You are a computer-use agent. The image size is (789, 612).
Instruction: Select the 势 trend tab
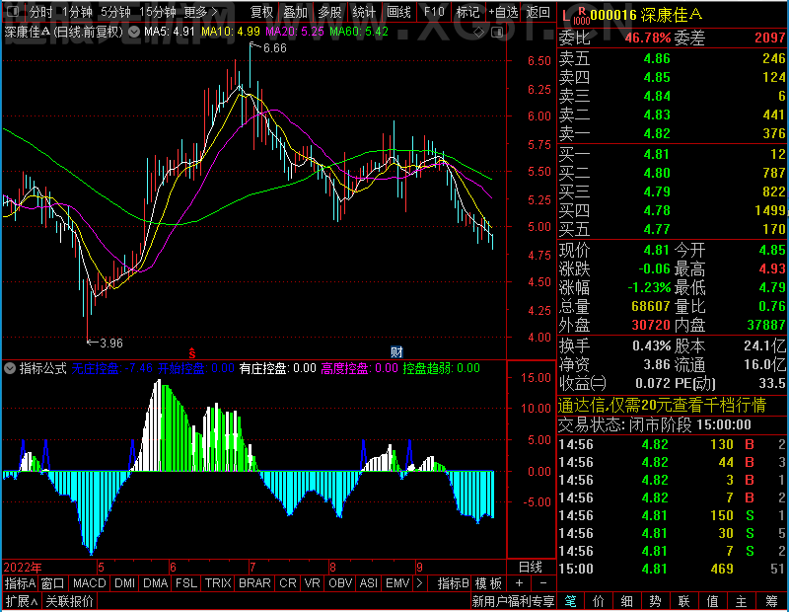pyautogui.click(x=655, y=601)
